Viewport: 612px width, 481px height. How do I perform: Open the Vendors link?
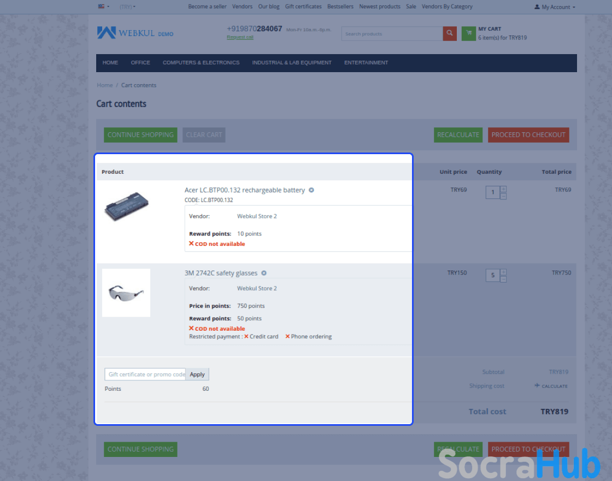(x=242, y=7)
